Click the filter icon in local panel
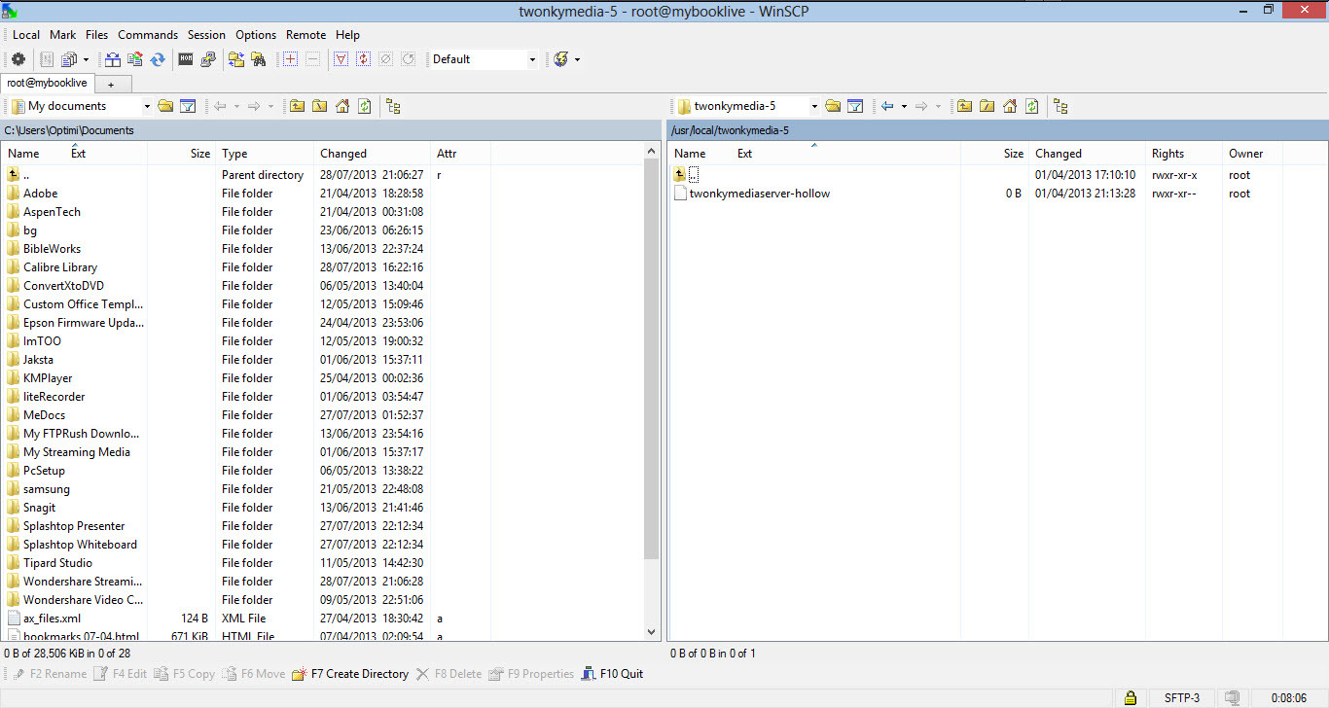 (x=189, y=106)
